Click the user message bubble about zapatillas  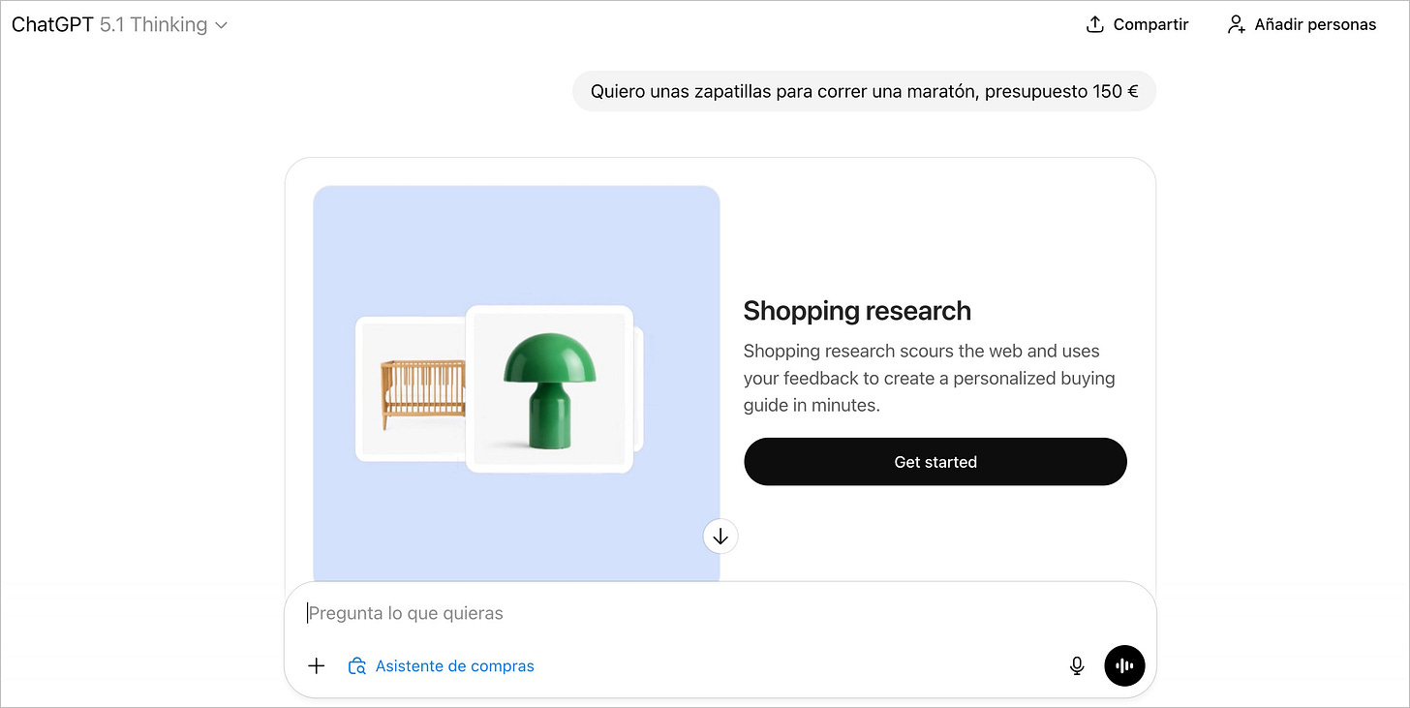[x=864, y=90]
